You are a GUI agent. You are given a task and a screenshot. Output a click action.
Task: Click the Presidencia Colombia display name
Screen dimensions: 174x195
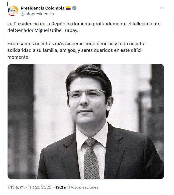coord(43,8)
